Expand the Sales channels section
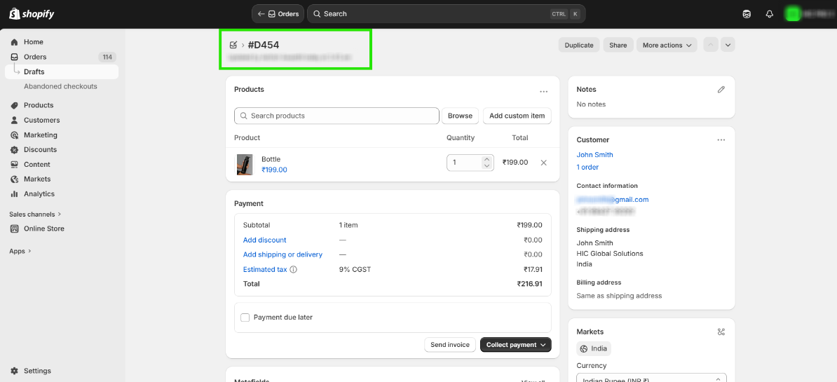 click(35, 214)
